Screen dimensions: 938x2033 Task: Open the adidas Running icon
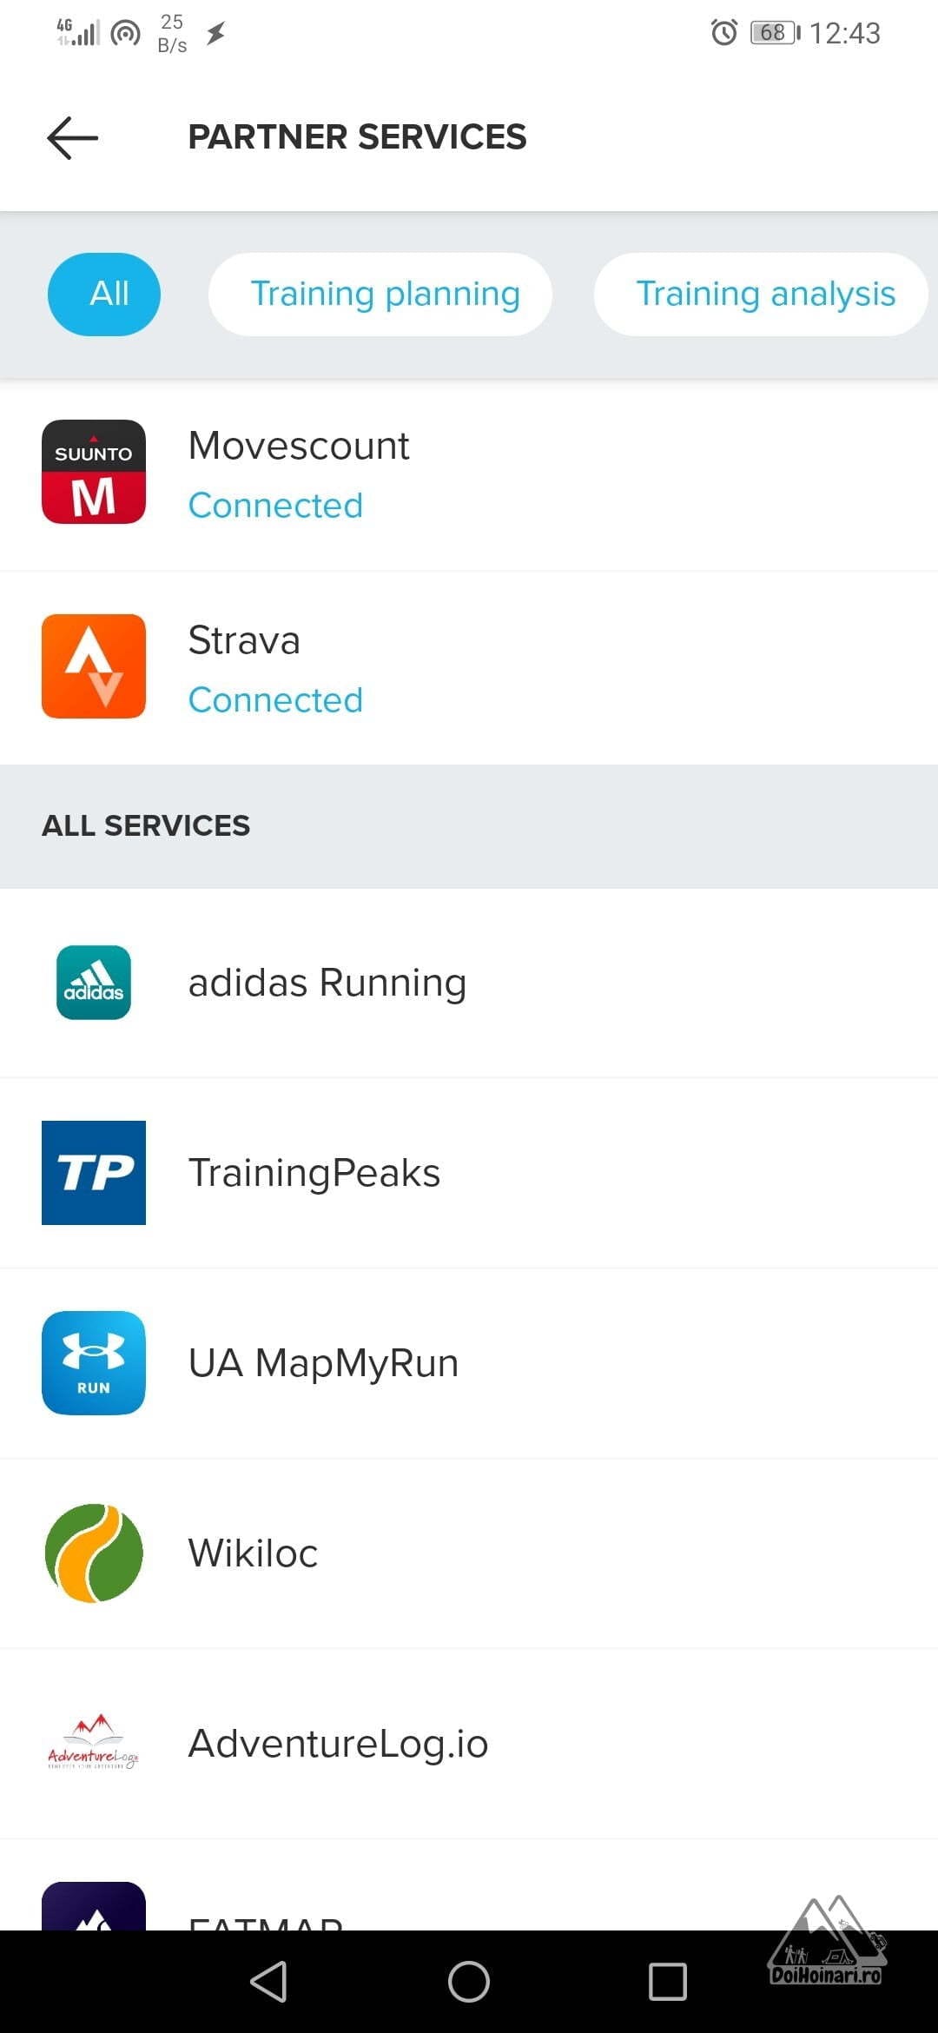click(94, 983)
